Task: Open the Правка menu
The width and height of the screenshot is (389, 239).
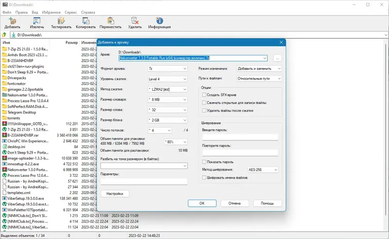Action: pyautogui.click(x=21, y=12)
